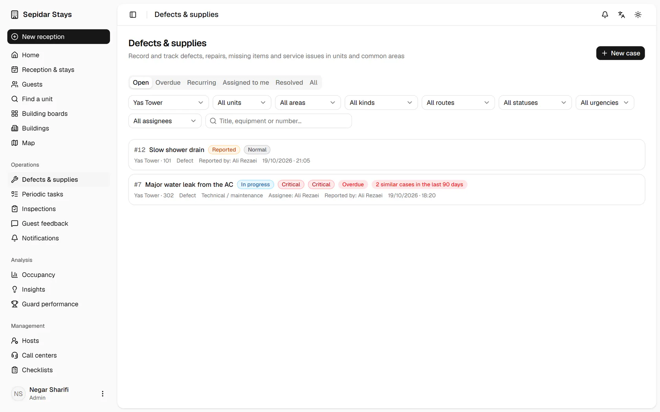Screen dimensions: 660x412
Task: Switch to the Overdue tab
Action: tap(168, 82)
